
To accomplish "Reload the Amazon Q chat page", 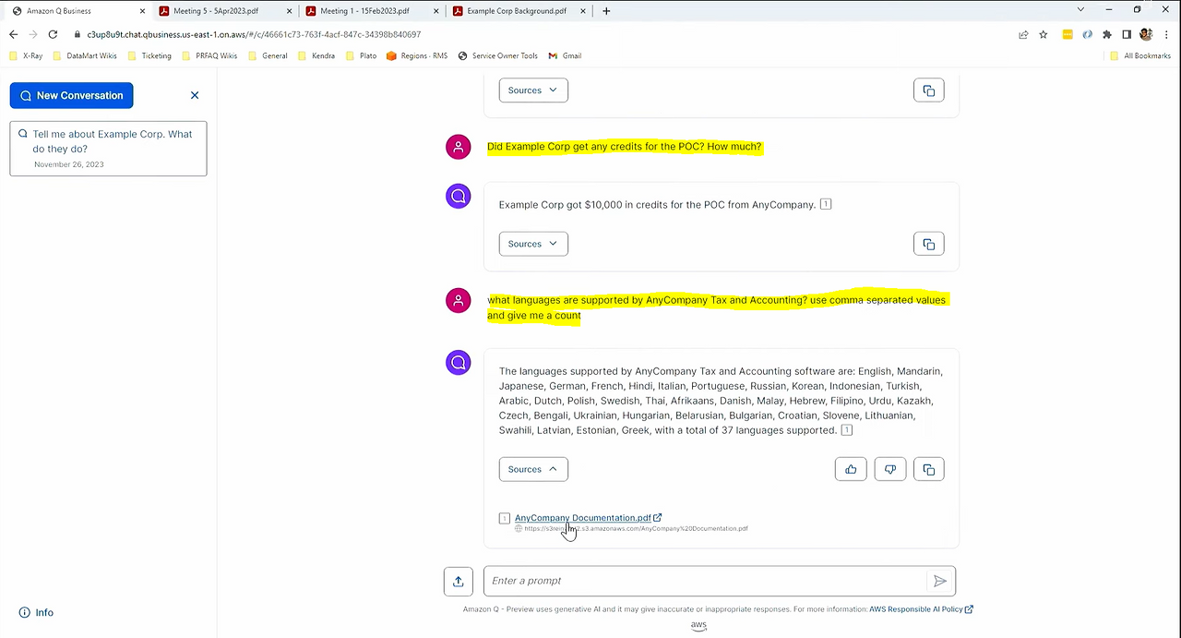I will click(53, 34).
